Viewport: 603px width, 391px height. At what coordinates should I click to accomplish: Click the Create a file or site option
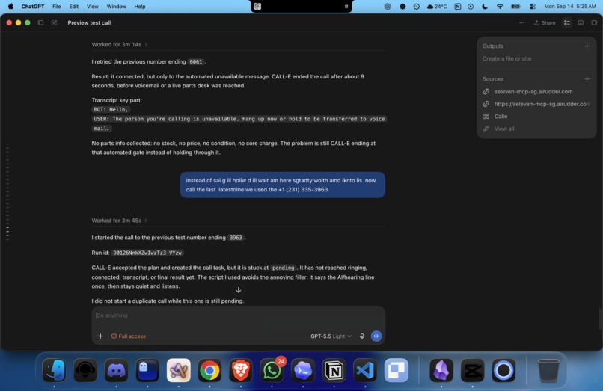click(x=506, y=58)
